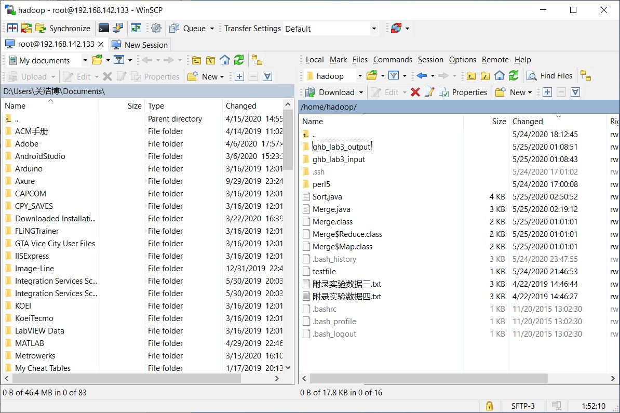Click remote Select Files plus icon
620x413 pixels.
[x=547, y=92]
